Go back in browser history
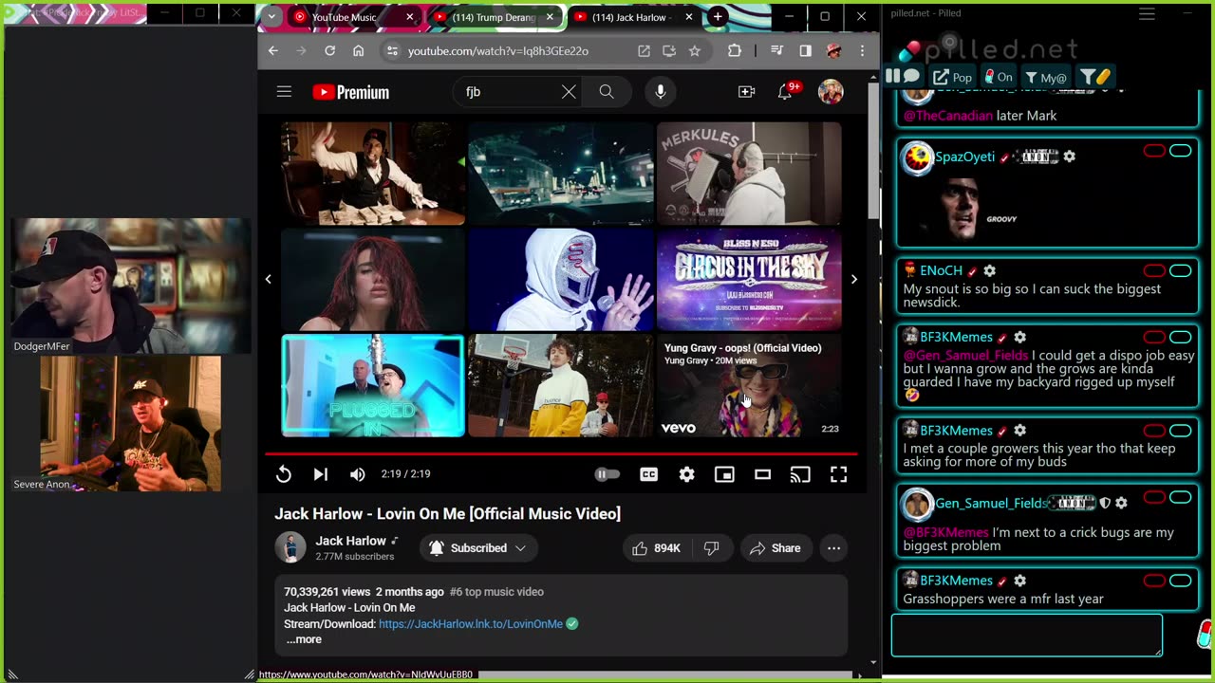Screen dimensions: 1215x683 tap(273, 51)
